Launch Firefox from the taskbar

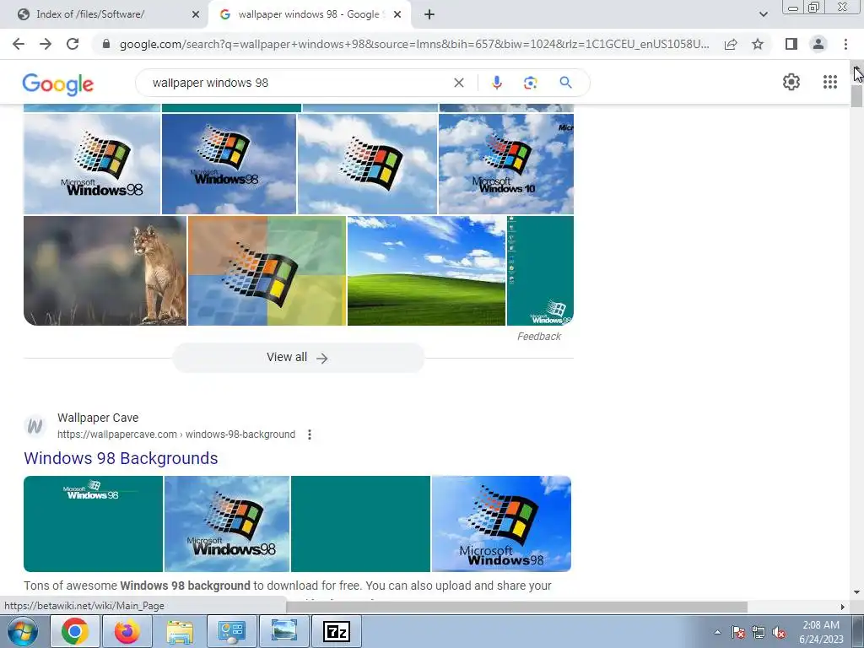pos(127,631)
